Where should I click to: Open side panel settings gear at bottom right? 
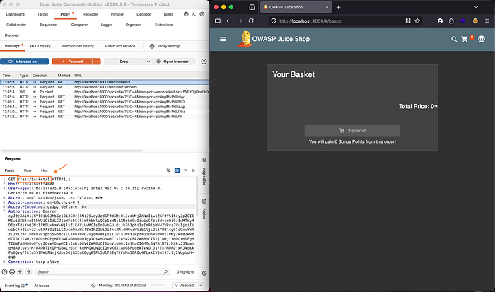[204, 274]
